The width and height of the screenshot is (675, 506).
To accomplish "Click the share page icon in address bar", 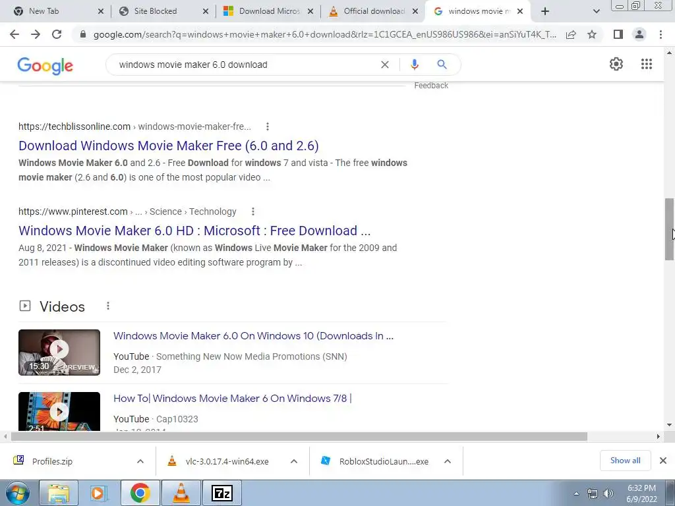I will point(571,34).
